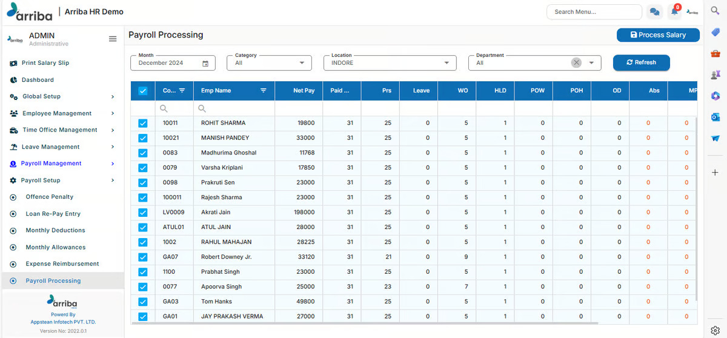Open filter icon on Code column
The width and height of the screenshot is (727, 338).
(182, 91)
